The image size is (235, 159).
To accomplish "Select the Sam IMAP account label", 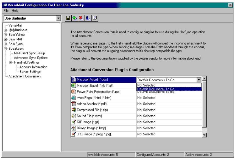I will tap(16, 39).
